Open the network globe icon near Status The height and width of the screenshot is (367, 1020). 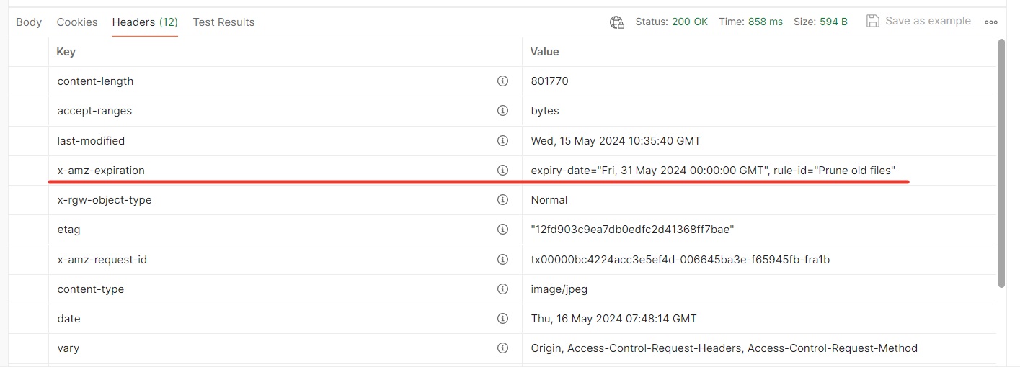tap(616, 22)
